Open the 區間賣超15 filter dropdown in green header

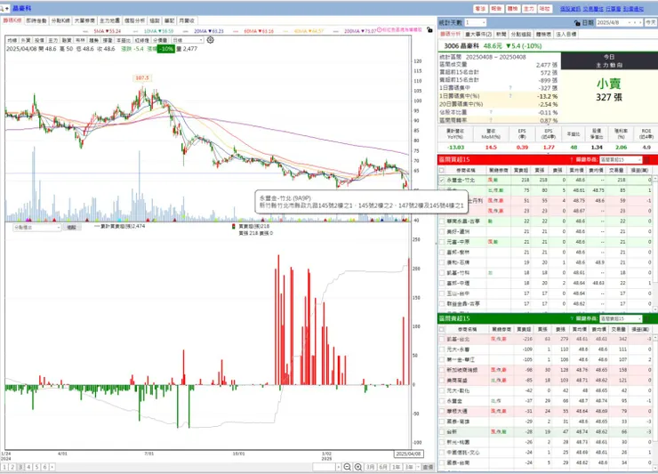pyautogui.click(x=621, y=318)
